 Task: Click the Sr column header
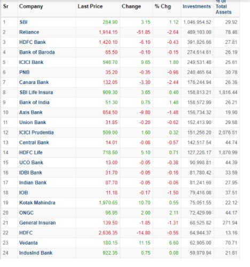click(6, 6)
